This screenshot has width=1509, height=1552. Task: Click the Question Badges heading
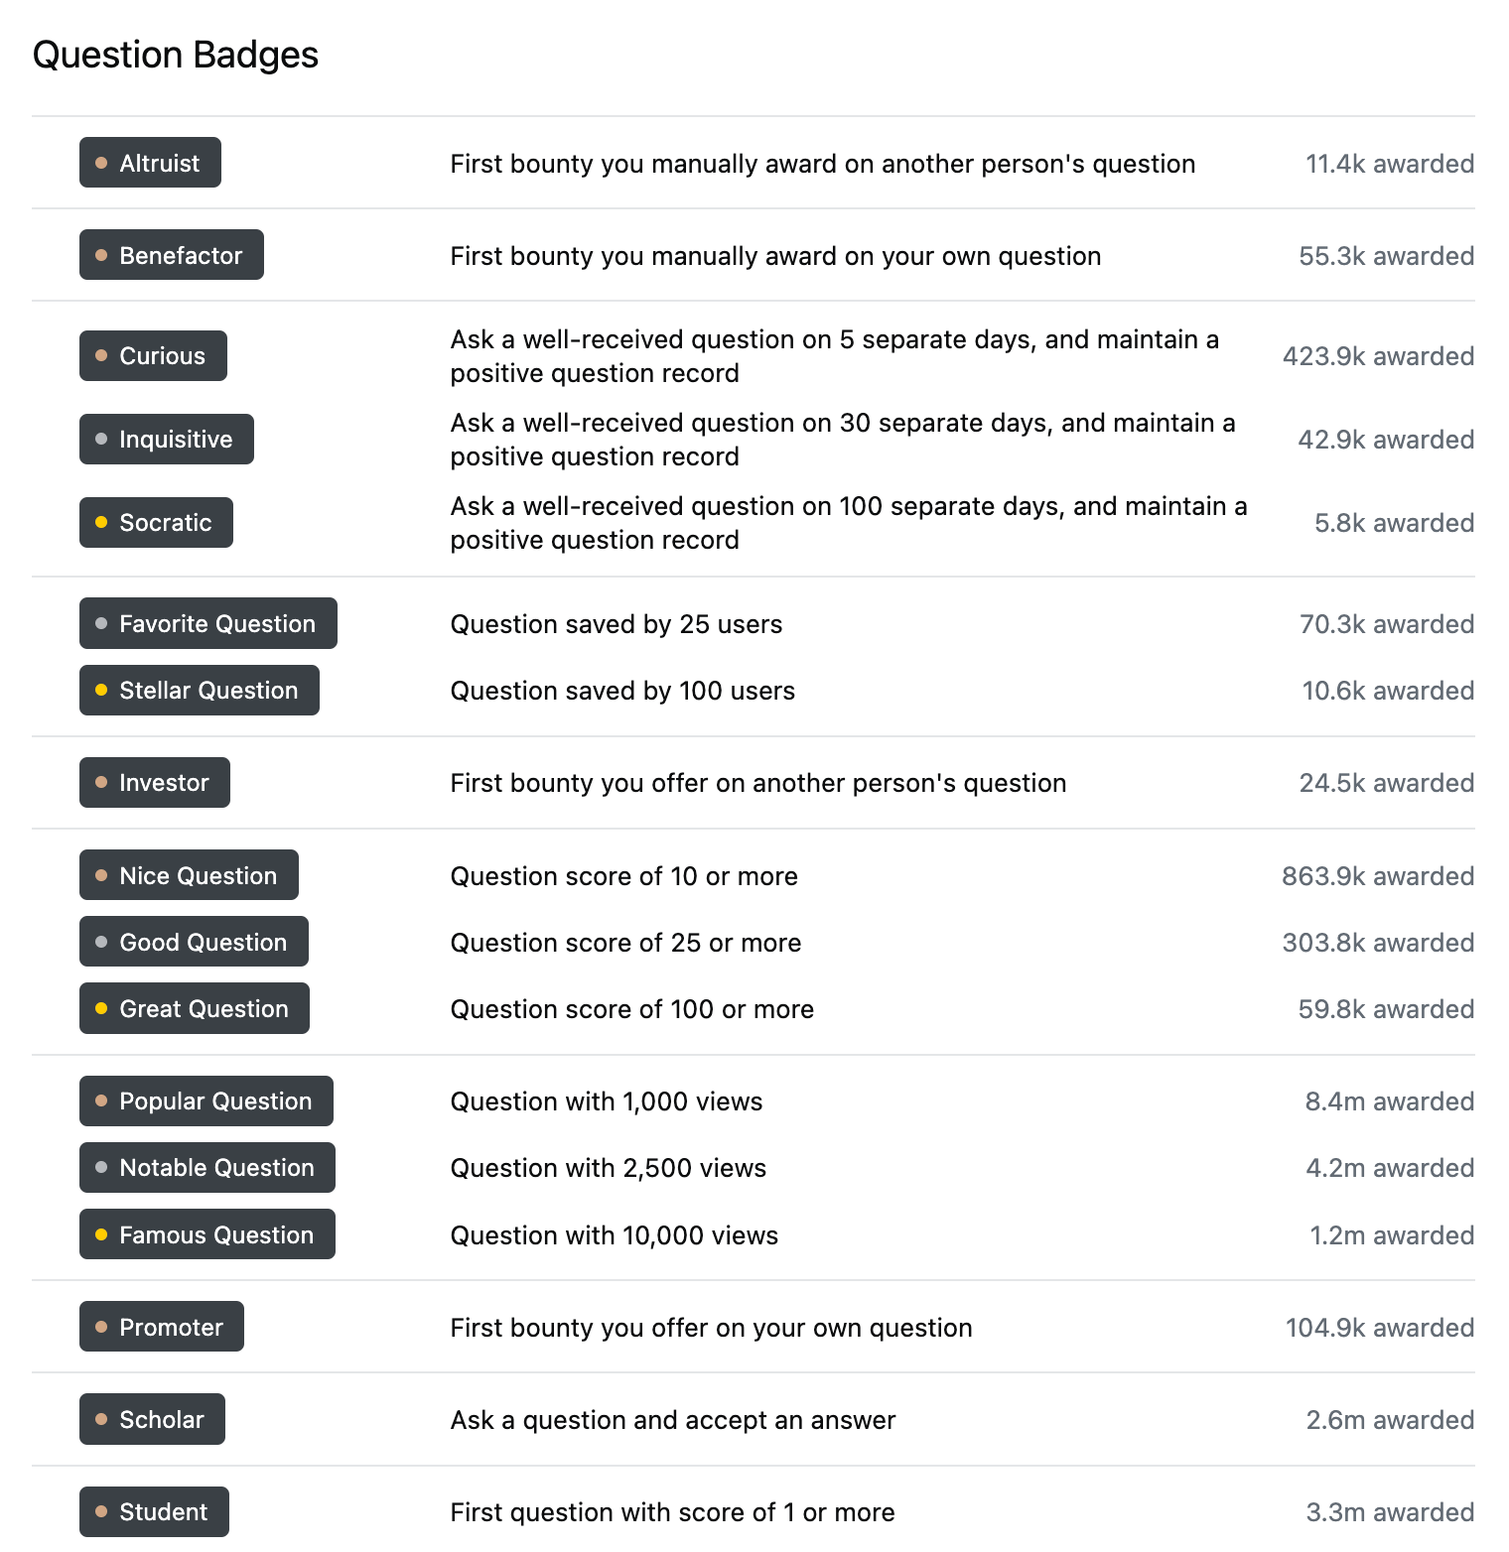(176, 55)
